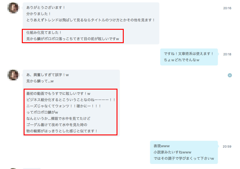240x169 pixels.
Task: Click the line ありがとうございます！
Action: (46, 7)
